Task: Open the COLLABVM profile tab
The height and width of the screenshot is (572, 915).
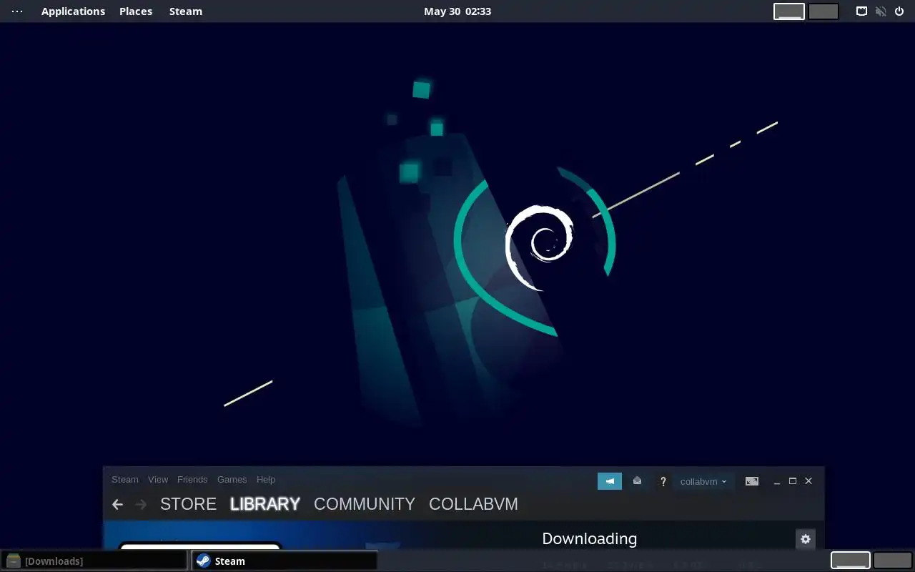Action: (x=473, y=504)
